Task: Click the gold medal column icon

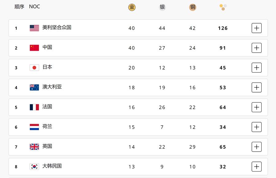Action: 132,7
